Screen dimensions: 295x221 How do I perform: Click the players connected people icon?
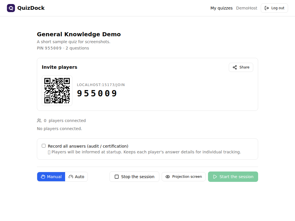pyautogui.click(x=39, y=121)
